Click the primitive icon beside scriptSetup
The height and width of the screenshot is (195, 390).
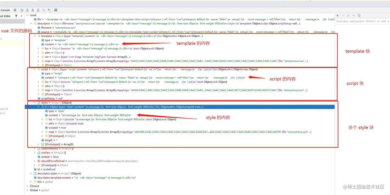pos(39,99)
